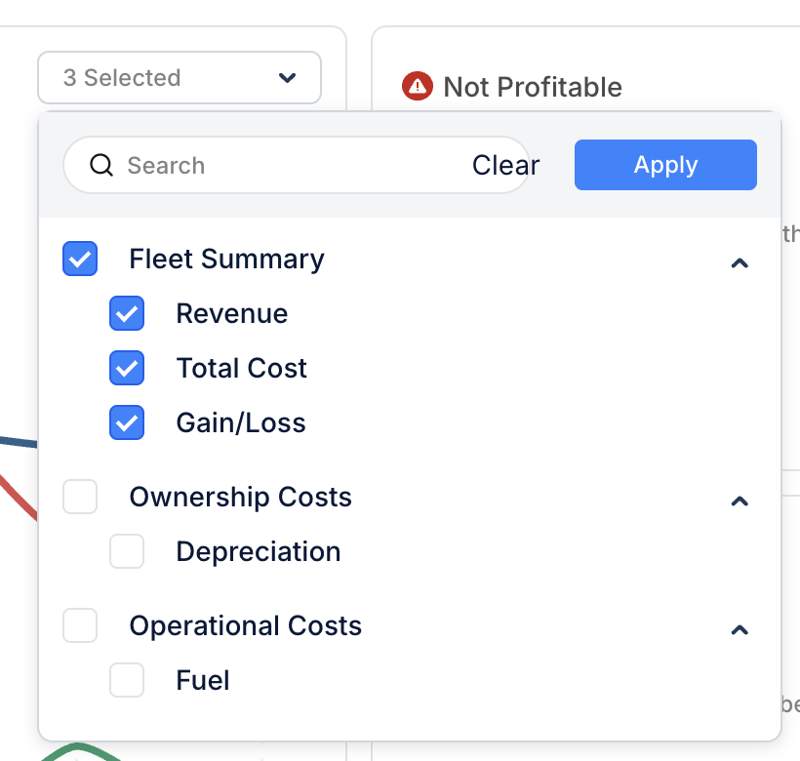The width and height of the screenshot is (800, 761).
Task: Click the search magnifying glass icon
Action: (x=101, y=165)
